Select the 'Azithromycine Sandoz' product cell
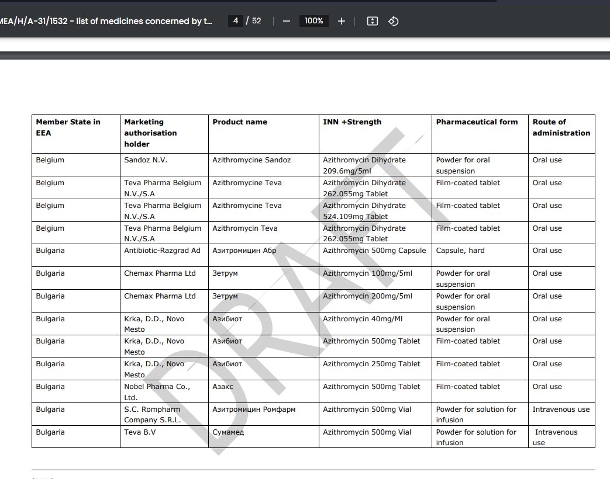 [x=251, y=160]
